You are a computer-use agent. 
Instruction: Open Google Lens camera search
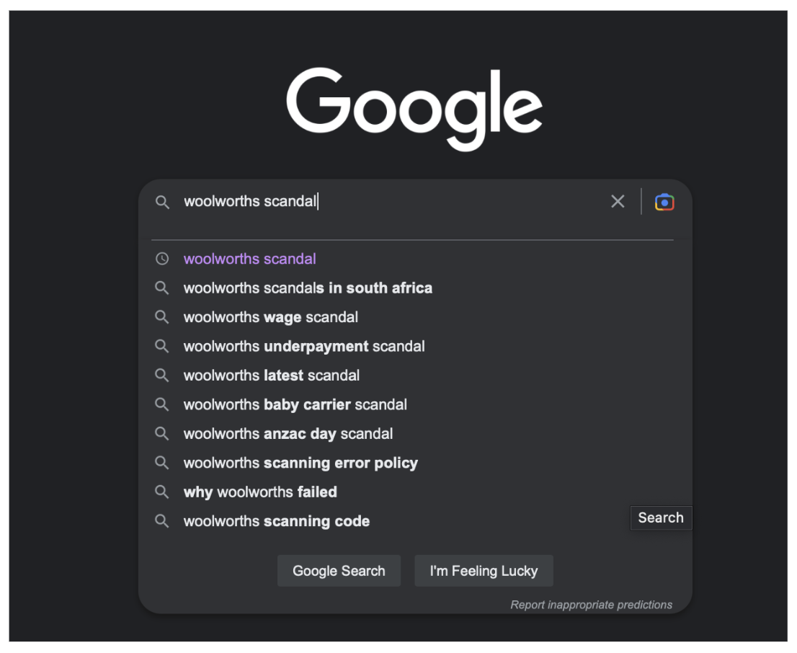coord(664,201)
